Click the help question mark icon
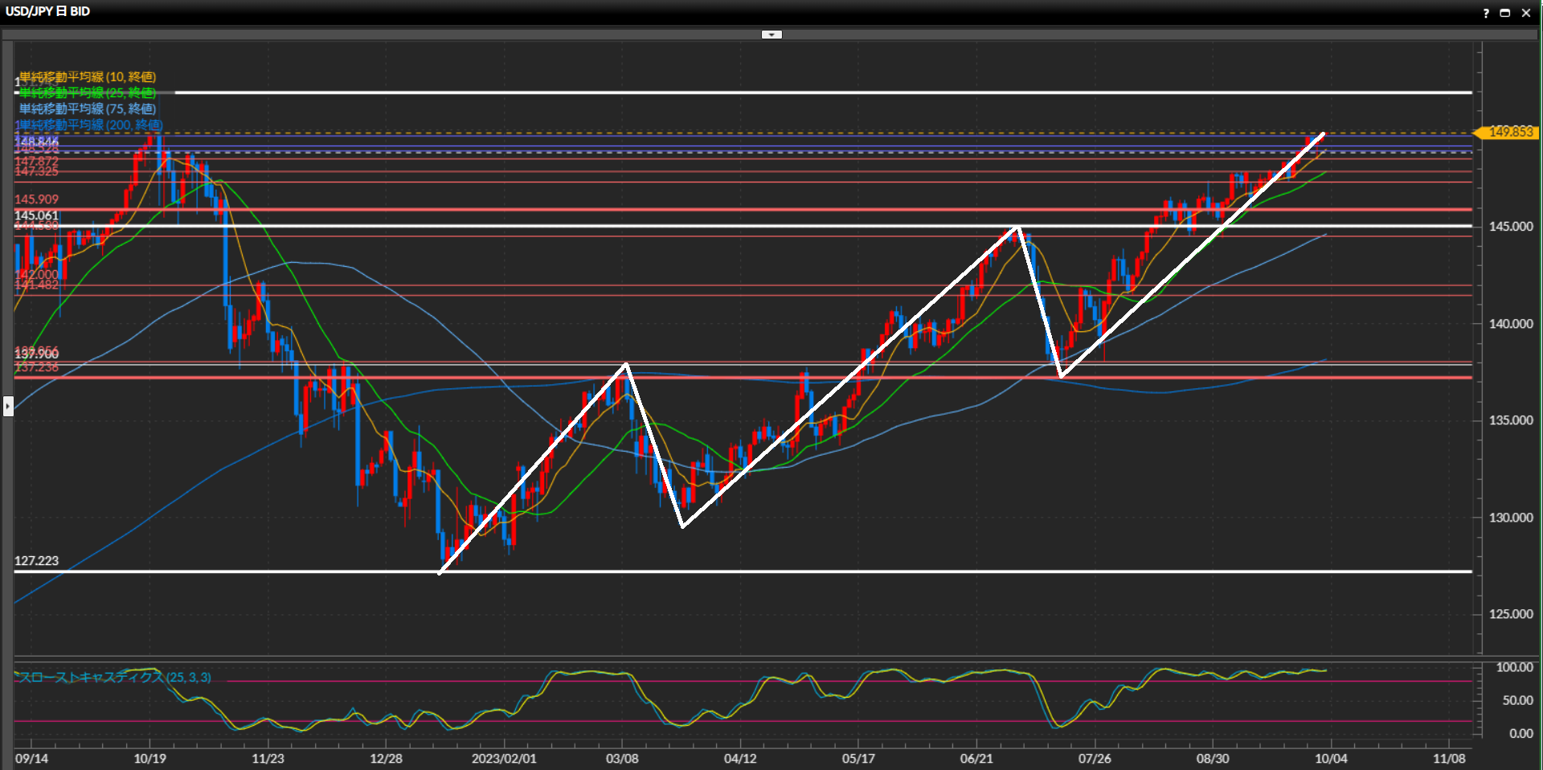The image size is (1543, 770). click(x=1485, y=13)
